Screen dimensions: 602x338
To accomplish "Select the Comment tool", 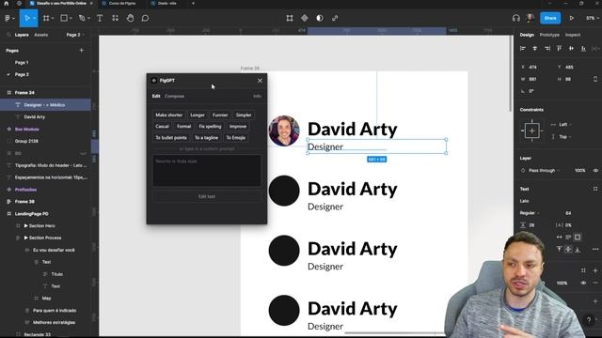I will [x=145, y=18].
